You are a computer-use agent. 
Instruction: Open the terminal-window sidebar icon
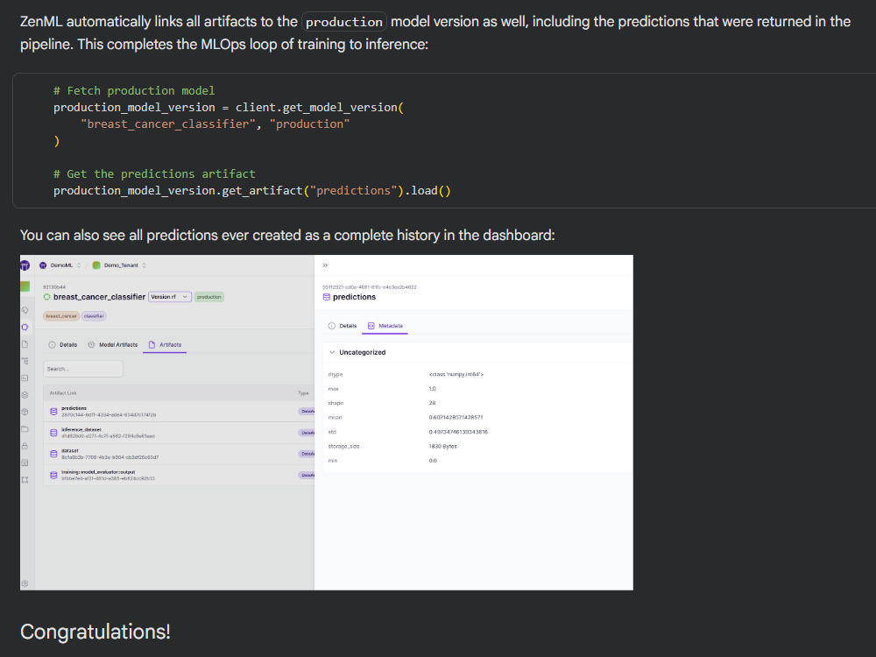[x=25, y=378]
